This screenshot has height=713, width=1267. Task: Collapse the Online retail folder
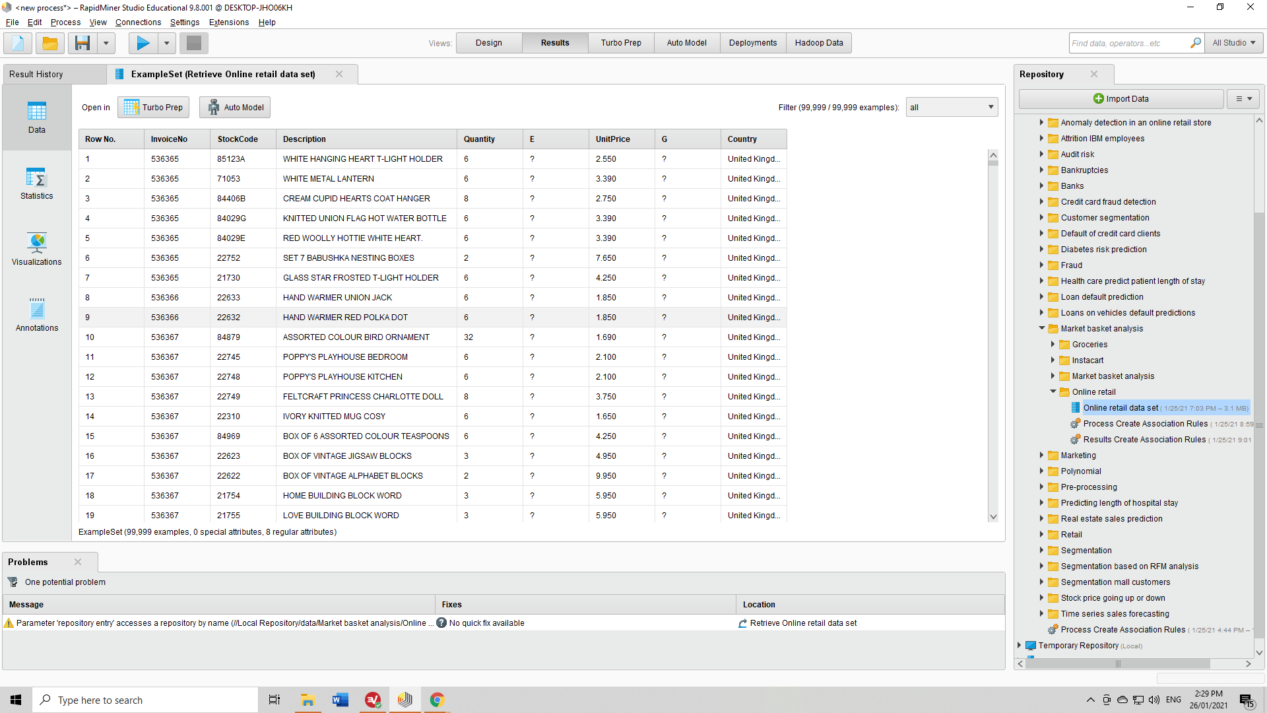click(x=1053, y=391)
